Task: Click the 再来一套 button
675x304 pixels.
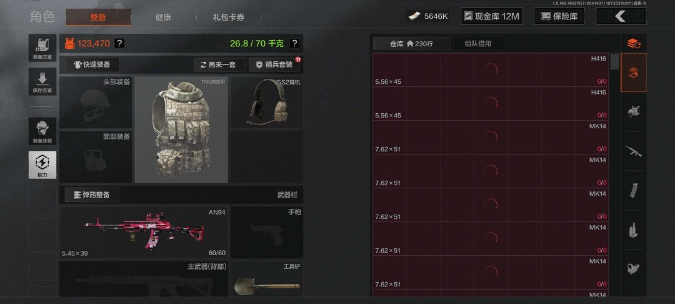Action: pyautogui.click(x=219, y=64)
